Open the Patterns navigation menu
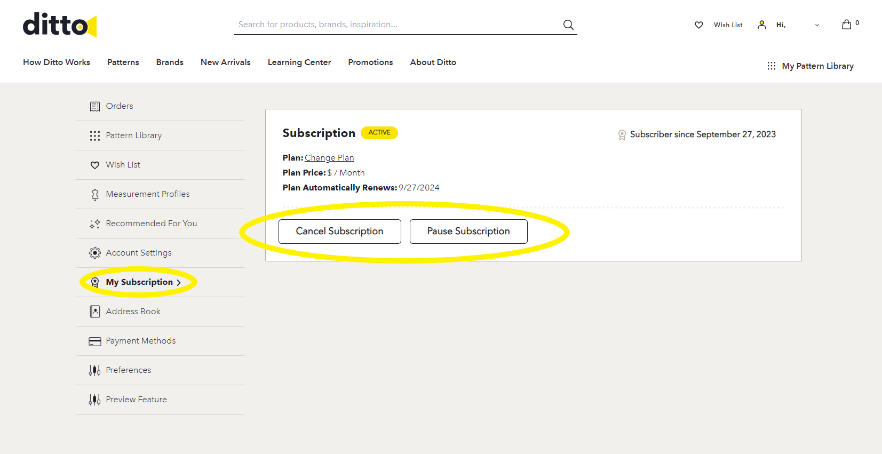The width and height of the screenshot is (882, 454). [123, 62]
